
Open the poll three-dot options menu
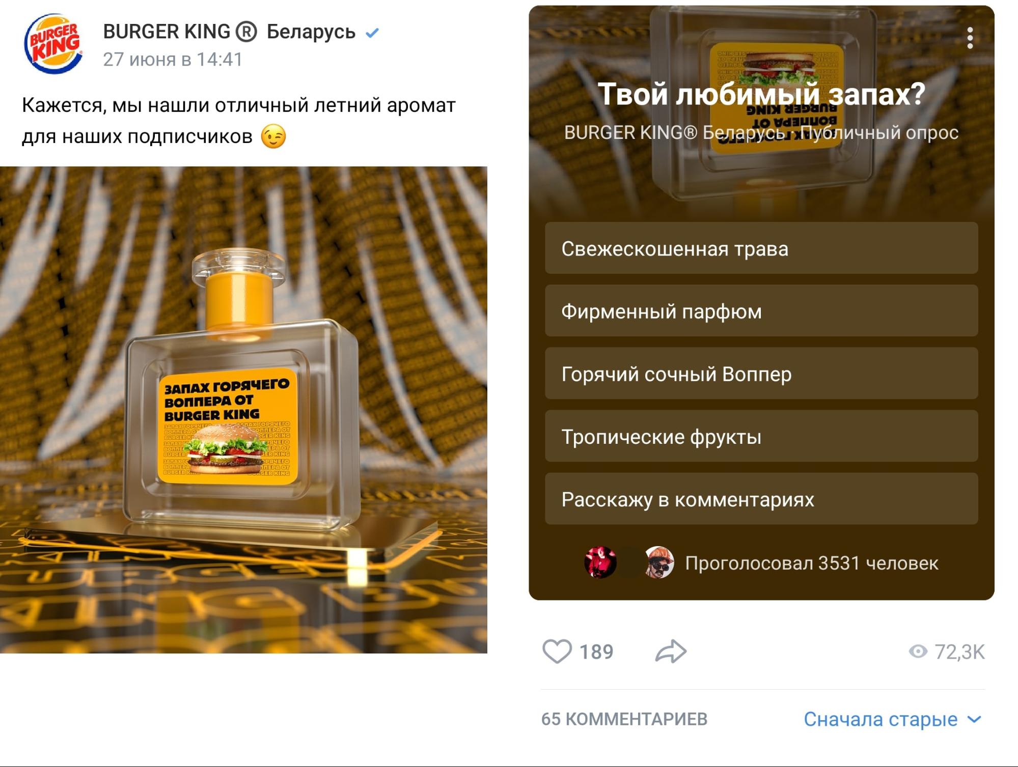(x=970, y=38)
